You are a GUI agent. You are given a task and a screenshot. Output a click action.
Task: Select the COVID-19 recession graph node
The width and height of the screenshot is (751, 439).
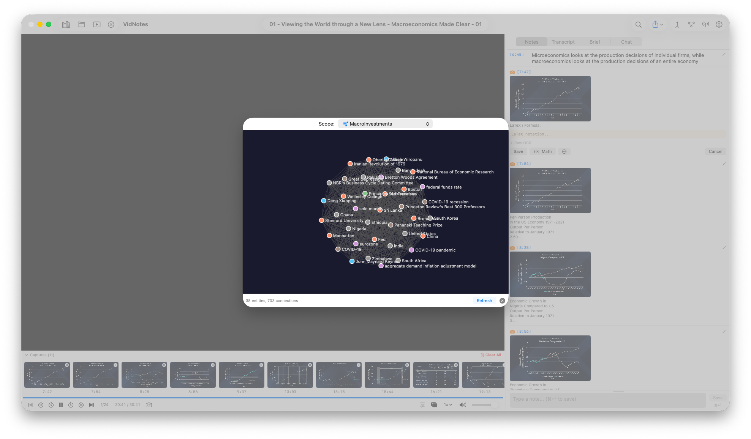click(425, 202)
